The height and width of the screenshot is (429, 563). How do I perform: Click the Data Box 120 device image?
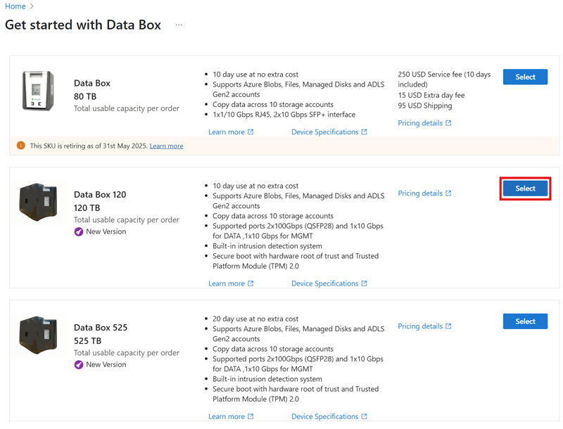[38, 202]
